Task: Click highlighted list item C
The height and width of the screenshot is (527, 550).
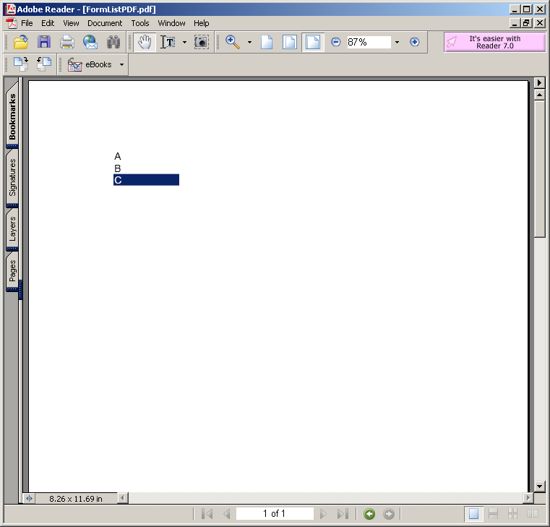Action: (x=146, y=180)
